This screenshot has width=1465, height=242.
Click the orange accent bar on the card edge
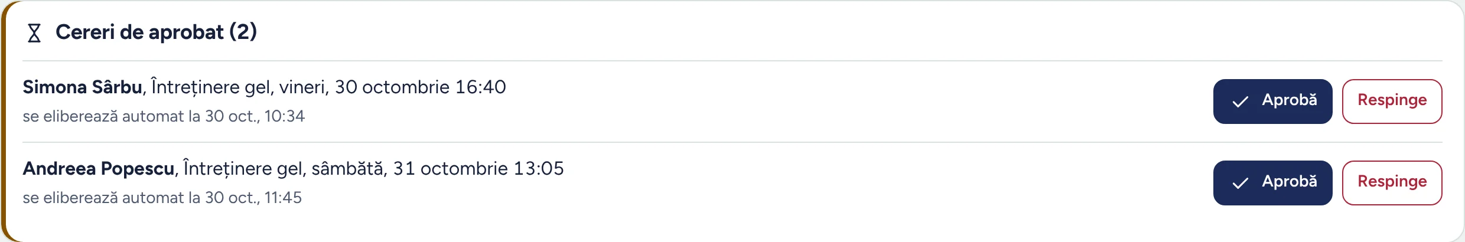pyautogui.click(x=3, y=121)
